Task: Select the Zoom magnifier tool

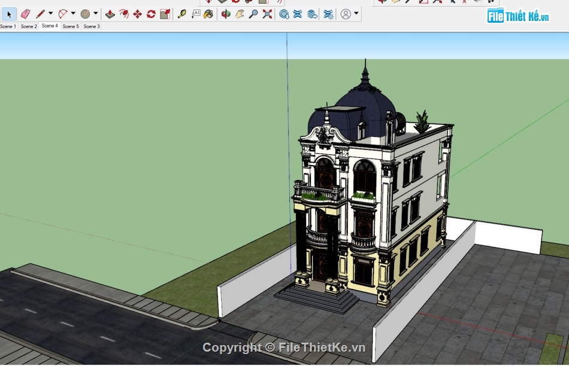Action: 253,14
